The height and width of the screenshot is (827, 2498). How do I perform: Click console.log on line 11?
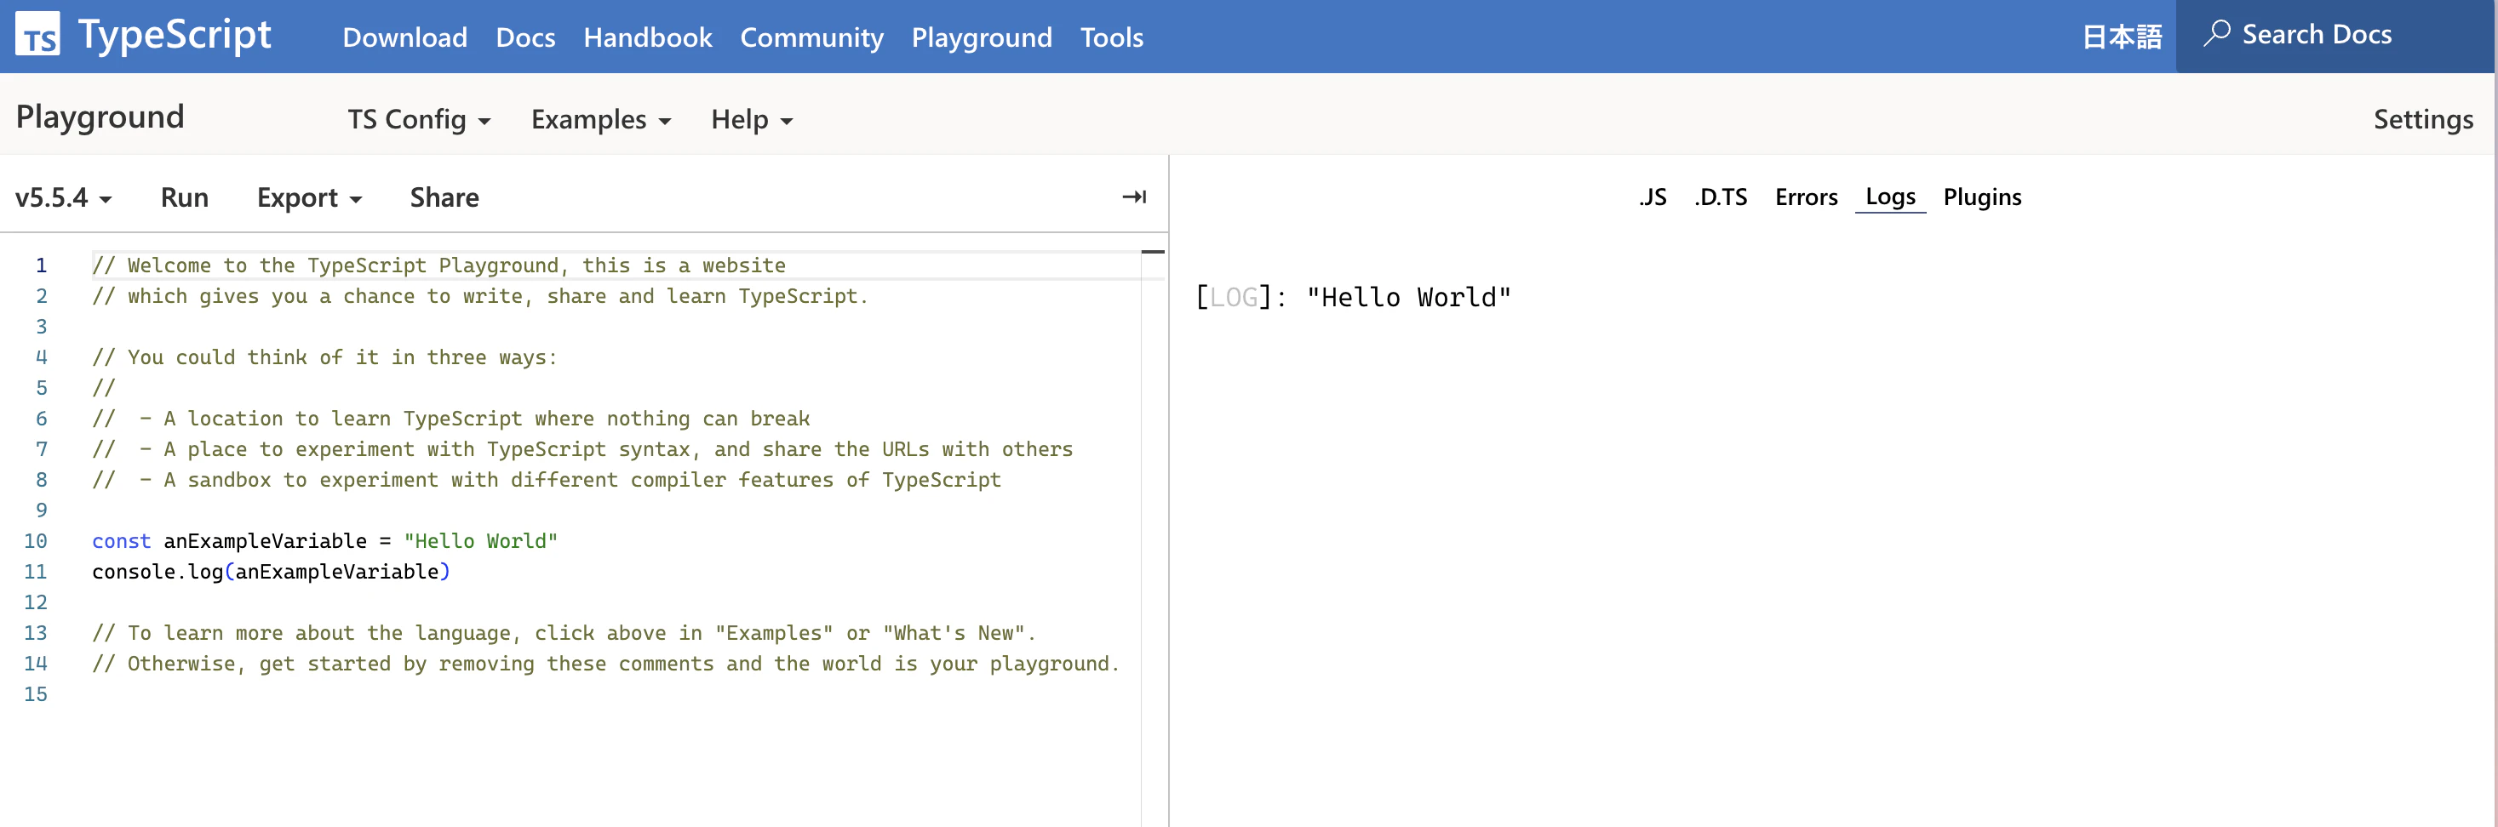click(158, 572)
